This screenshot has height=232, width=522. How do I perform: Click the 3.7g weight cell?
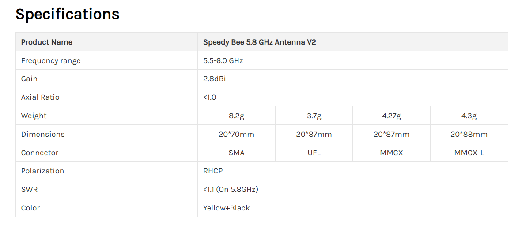click(x=314, y=116)
